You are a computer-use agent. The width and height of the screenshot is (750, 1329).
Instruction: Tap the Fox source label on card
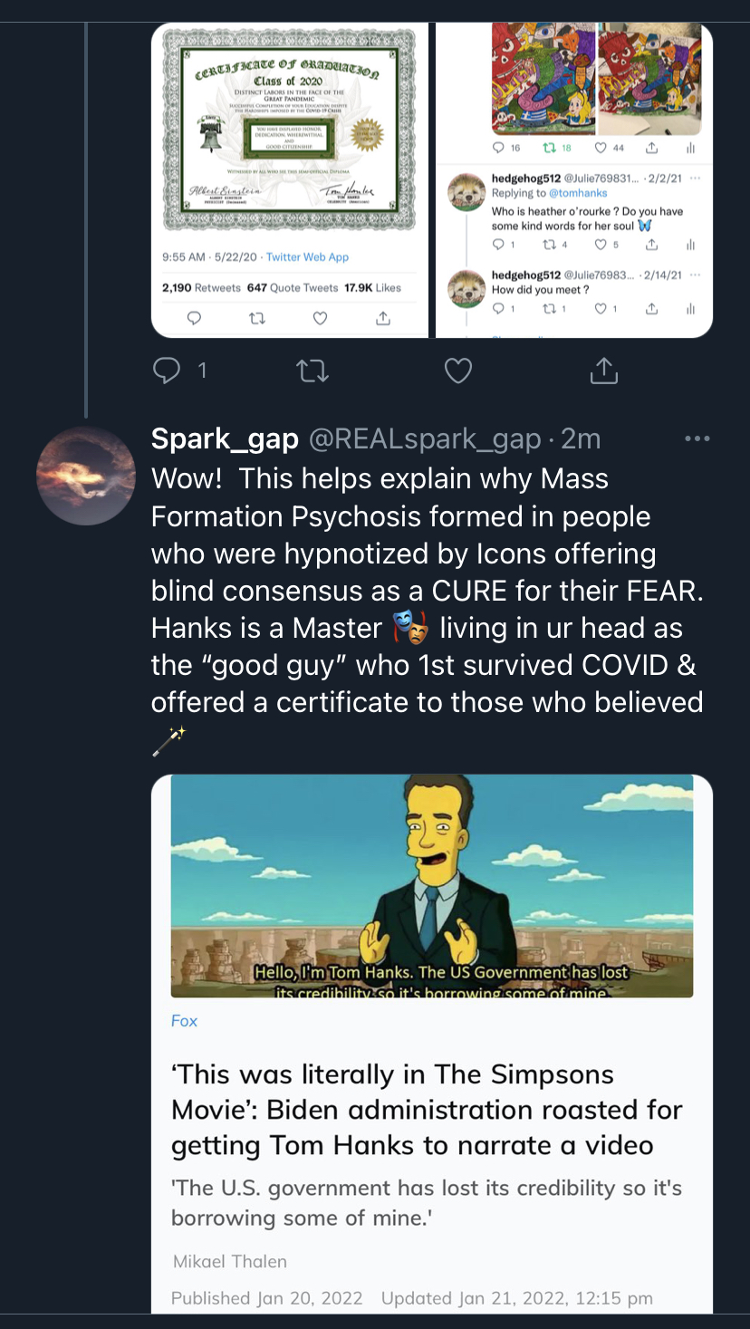[184, 1021]
